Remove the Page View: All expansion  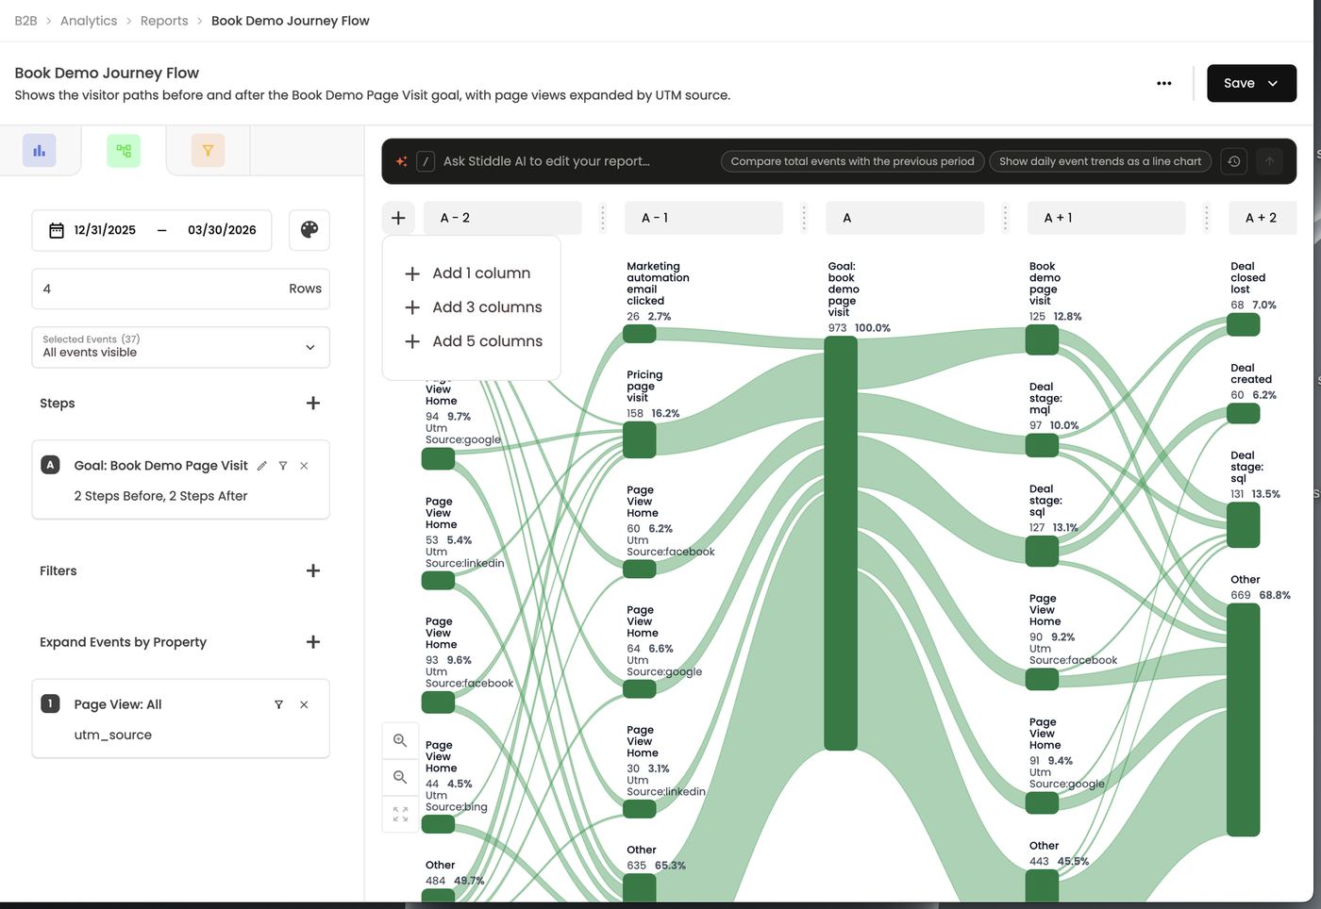pos(304,704)
